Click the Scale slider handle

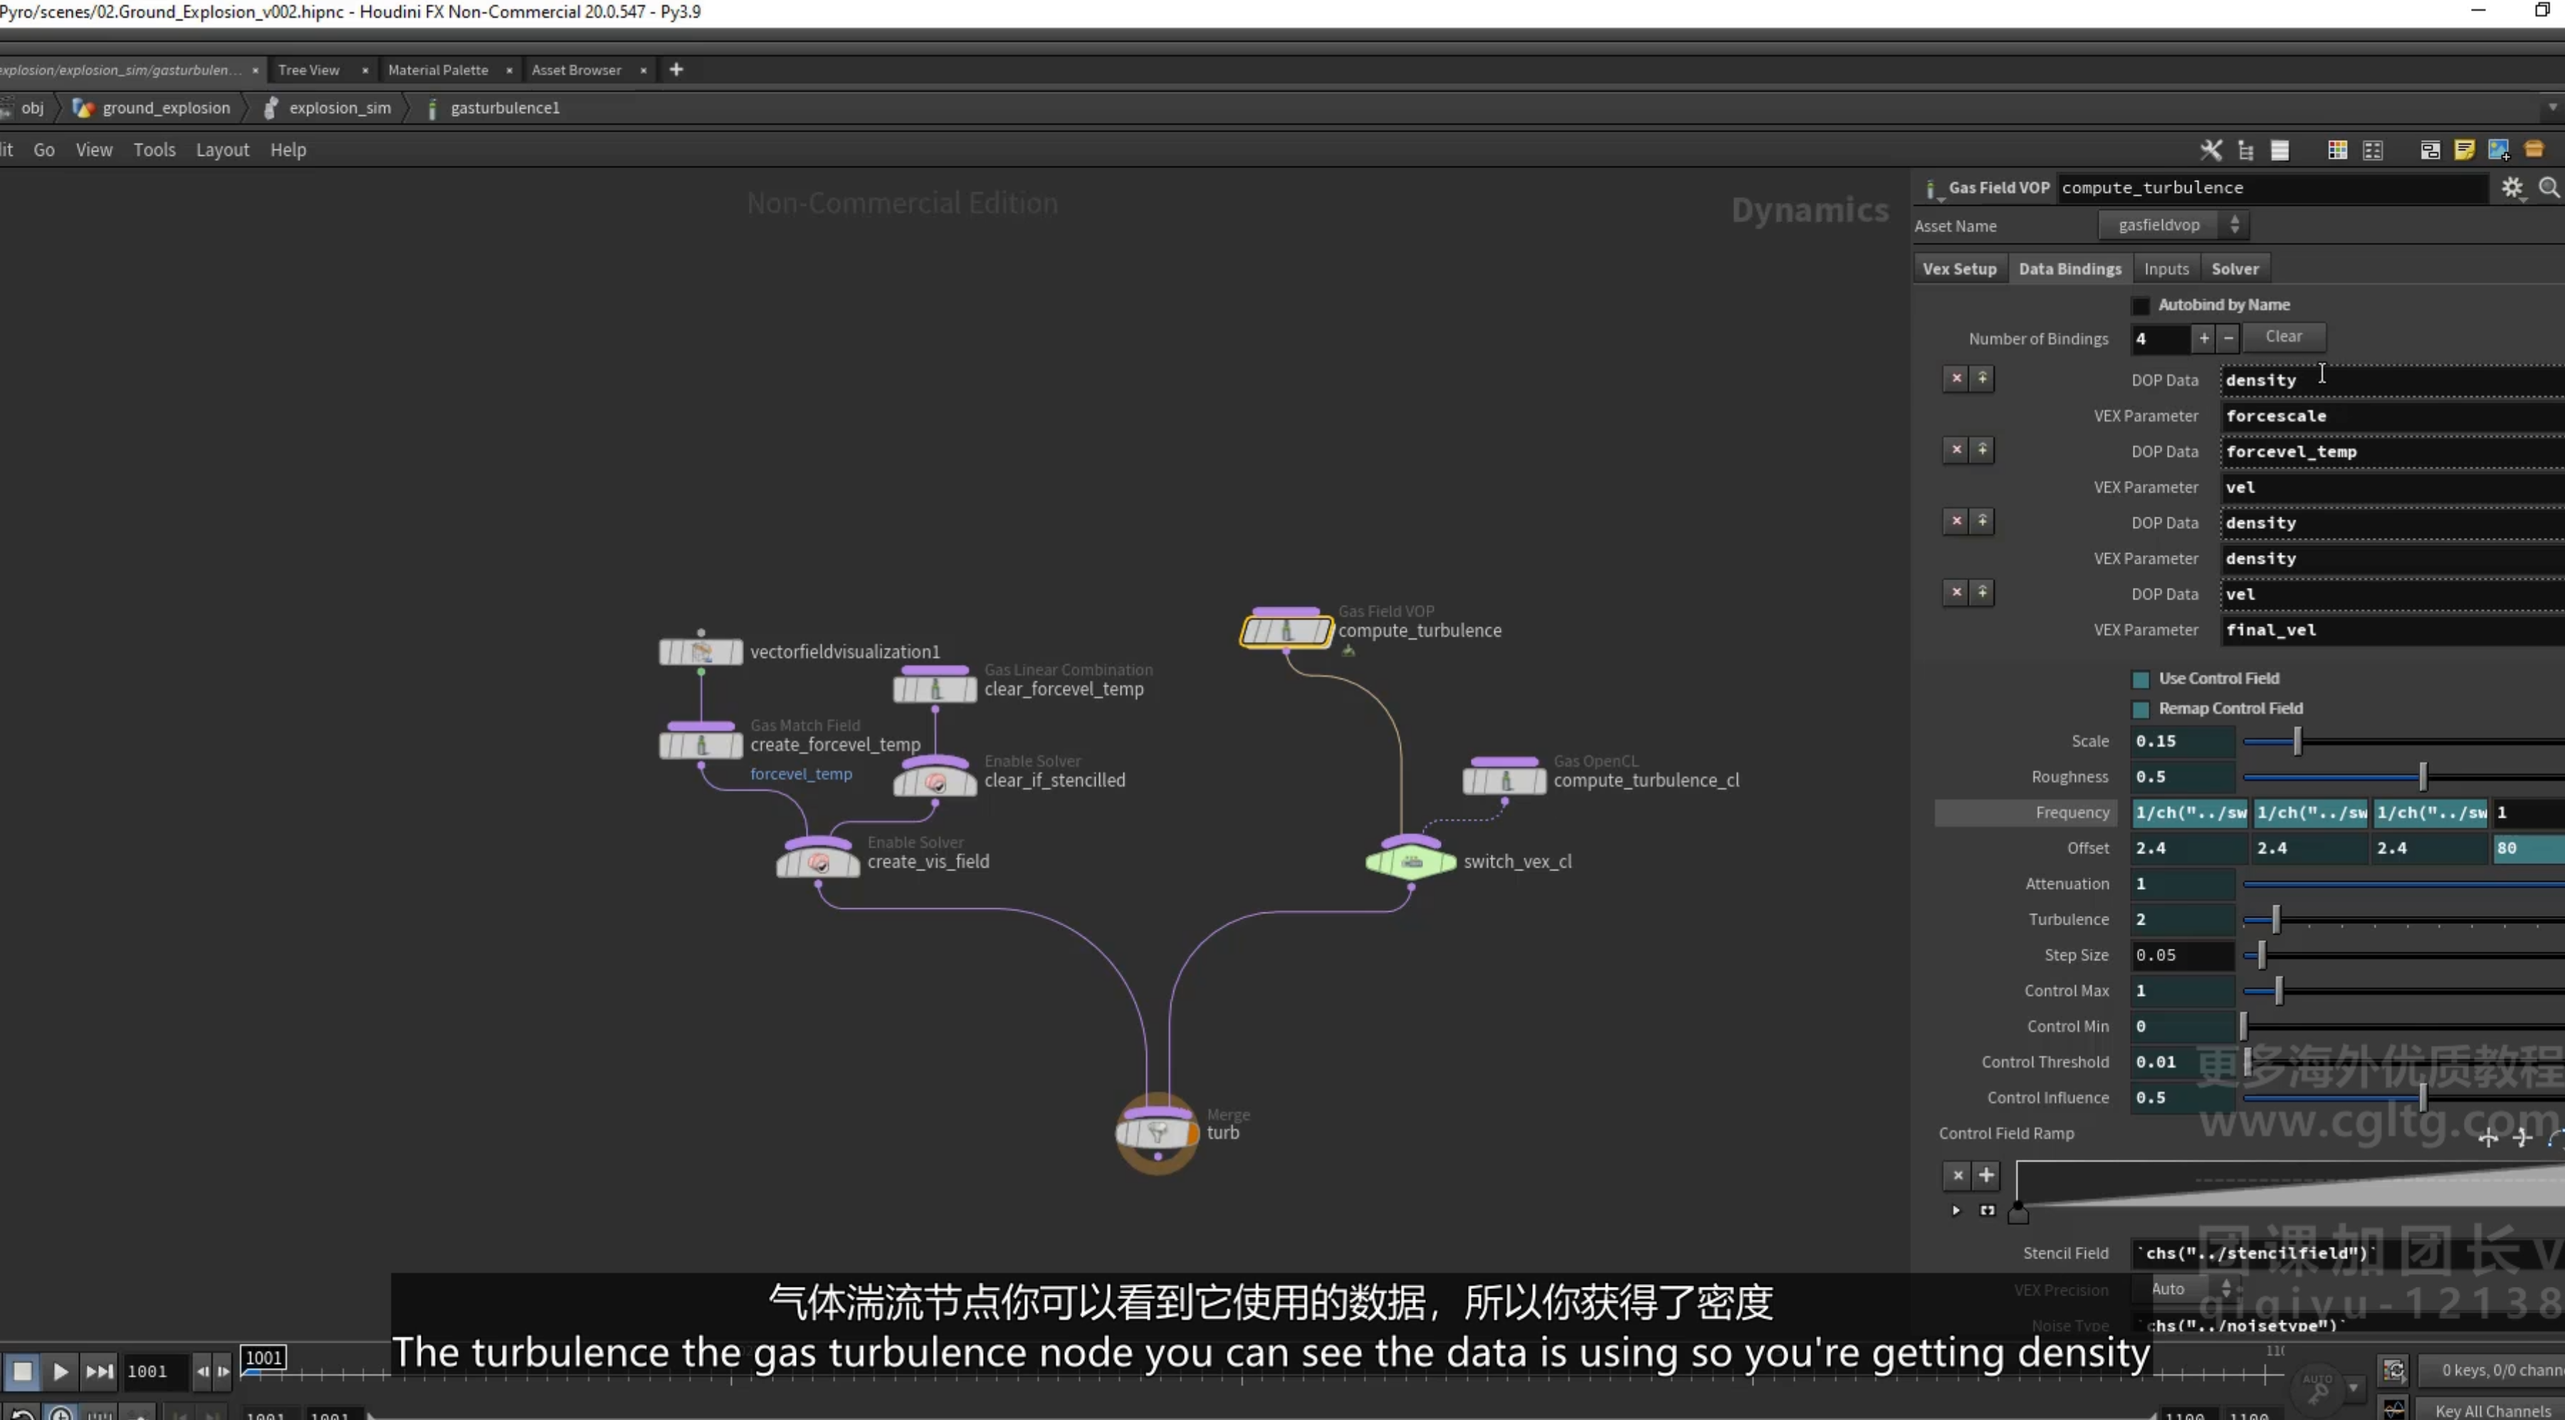2297,741
